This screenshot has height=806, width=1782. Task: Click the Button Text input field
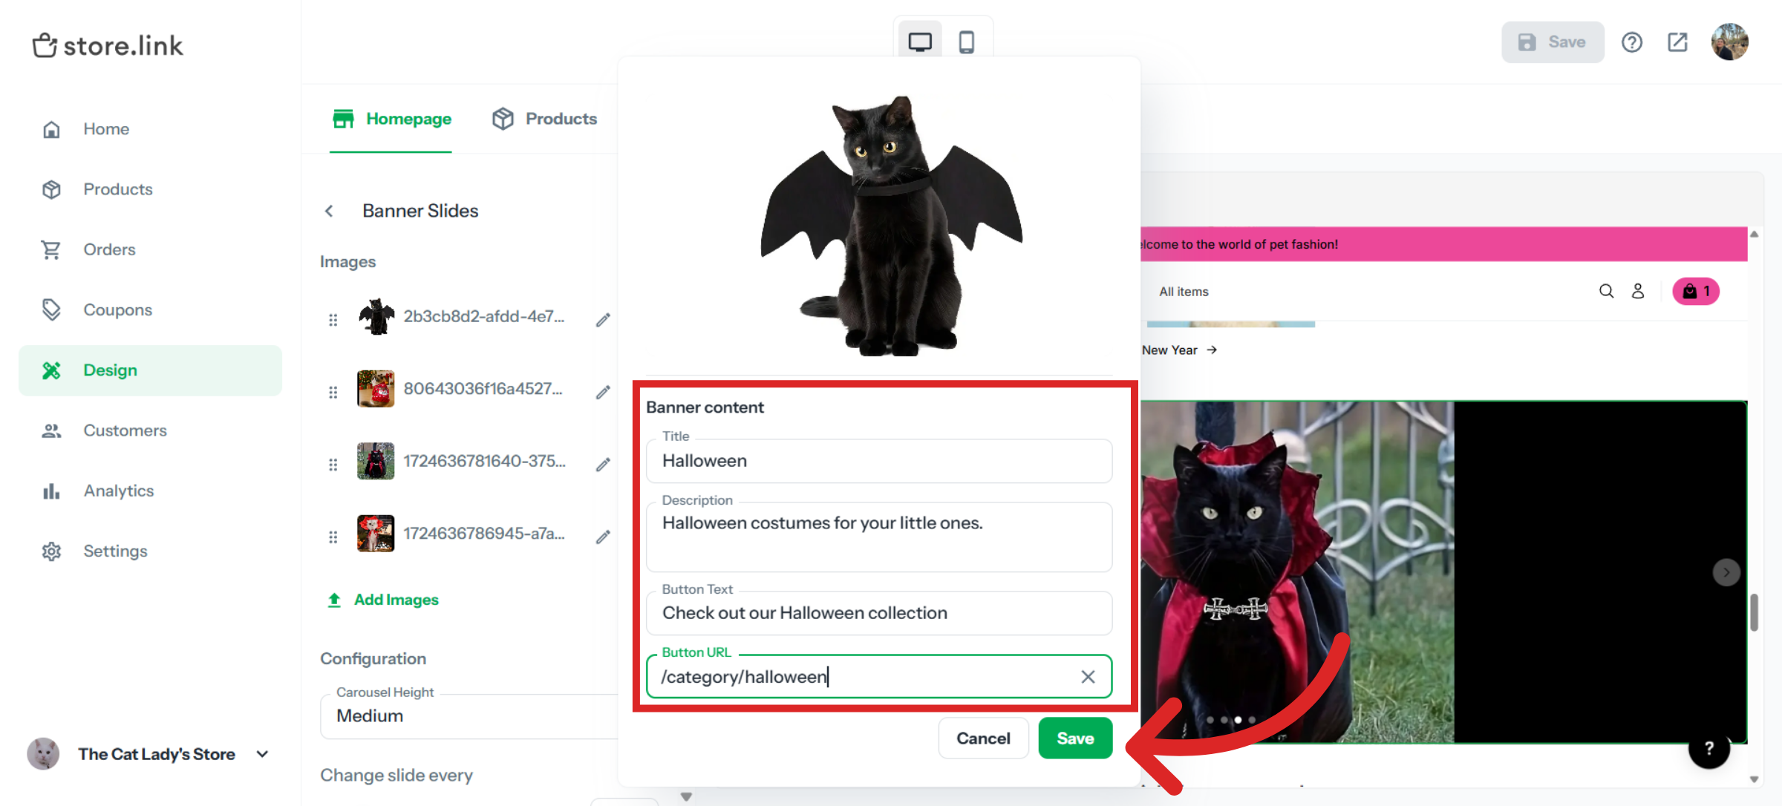[879, 613]
